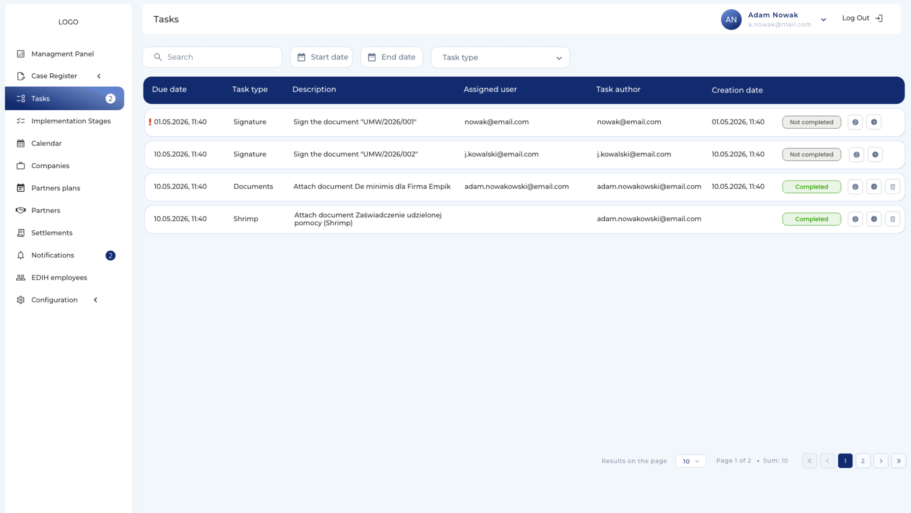Expand the Case Register submenu chevron
This screenshot has height=513, width=911.
(x=99, y=76)
